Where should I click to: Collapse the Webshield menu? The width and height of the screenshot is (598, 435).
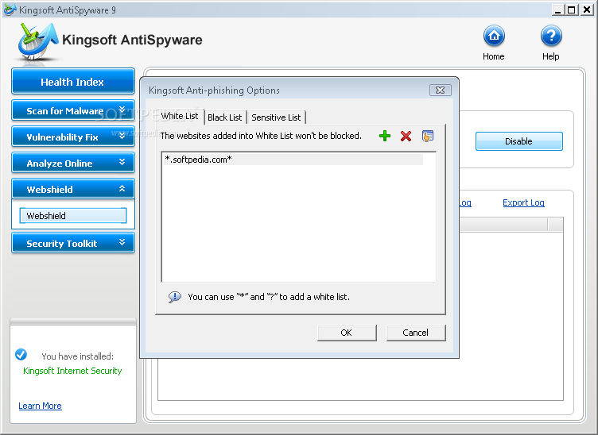tap(73, 189)
